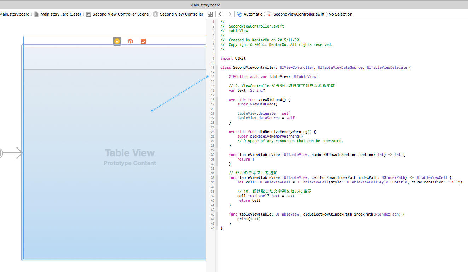This screenshot has height=272, width=468.
Task: Select the storyboard entry point arrow
Action: tap(14, 153)
